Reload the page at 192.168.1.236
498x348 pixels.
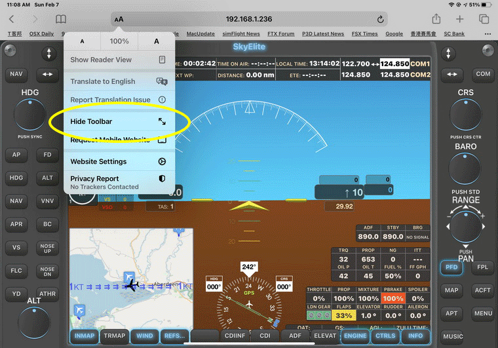pos(381,20)
